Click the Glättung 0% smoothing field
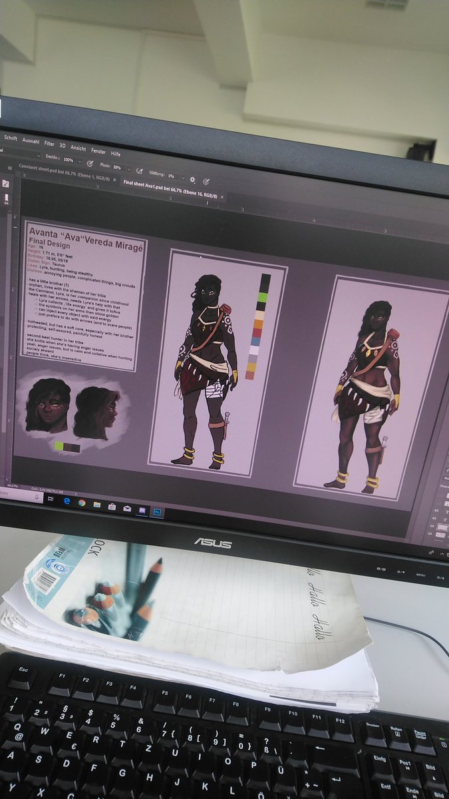The image size is (449, 799). click(x=172, y=176)
